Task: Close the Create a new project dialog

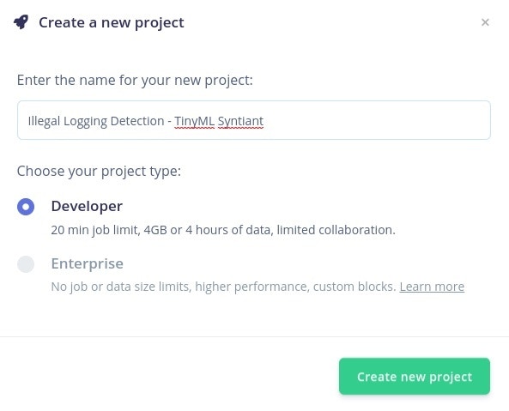Action: [485, 22]
